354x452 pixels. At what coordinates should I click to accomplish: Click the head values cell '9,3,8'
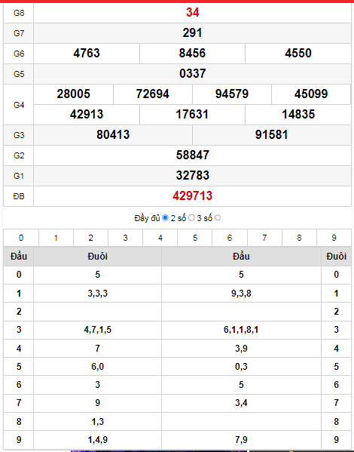click(x=241, y=294)
